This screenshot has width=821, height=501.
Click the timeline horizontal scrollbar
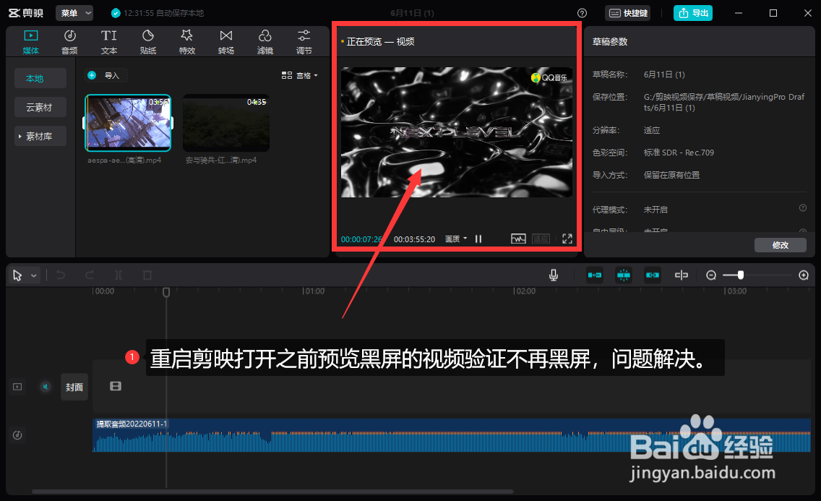(x=272, y=492)
